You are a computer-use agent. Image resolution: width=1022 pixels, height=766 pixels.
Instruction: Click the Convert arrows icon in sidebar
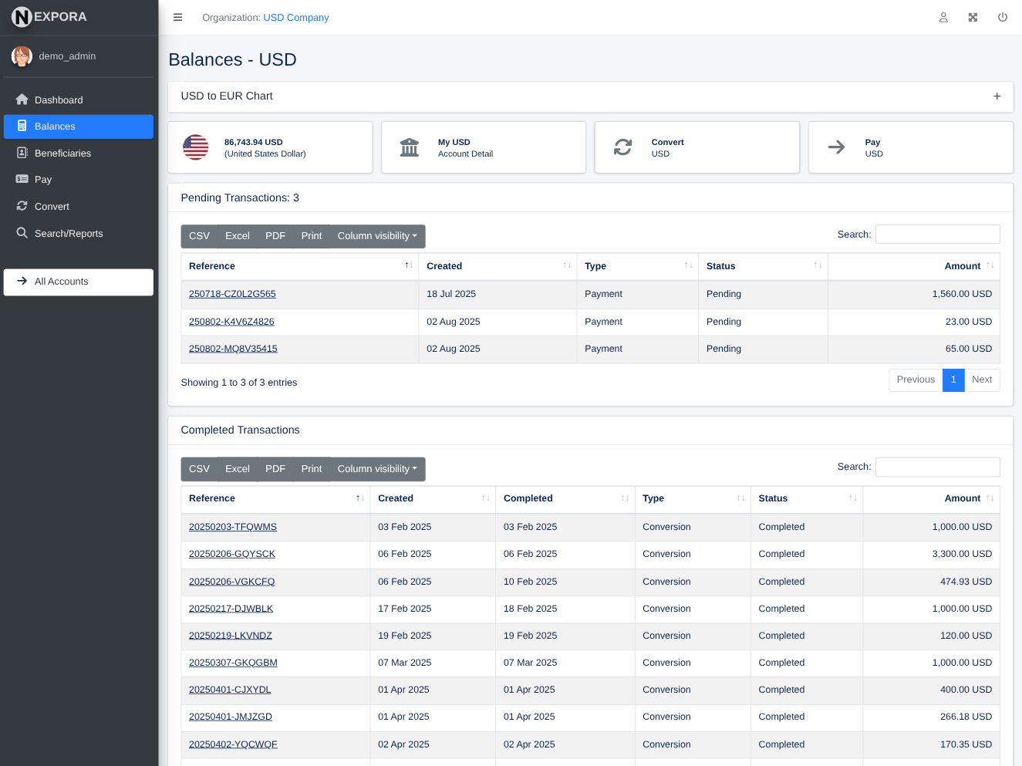click(22, 206)
